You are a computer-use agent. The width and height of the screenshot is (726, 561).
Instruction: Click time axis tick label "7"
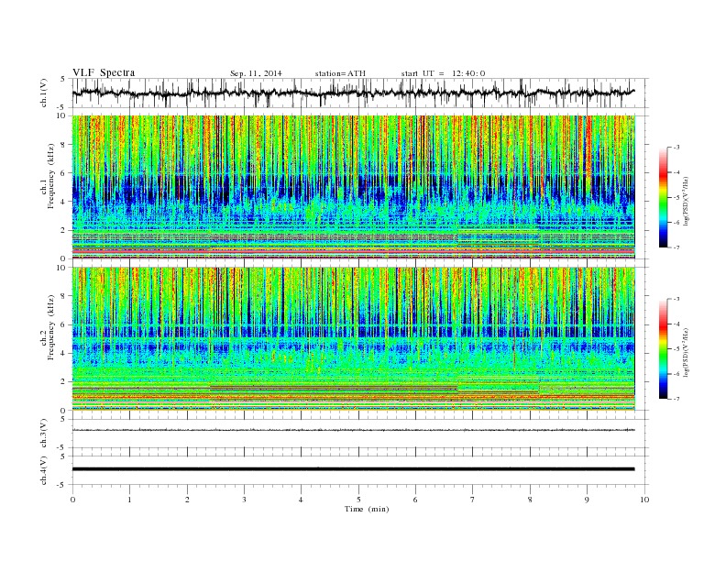click(473, 500)
